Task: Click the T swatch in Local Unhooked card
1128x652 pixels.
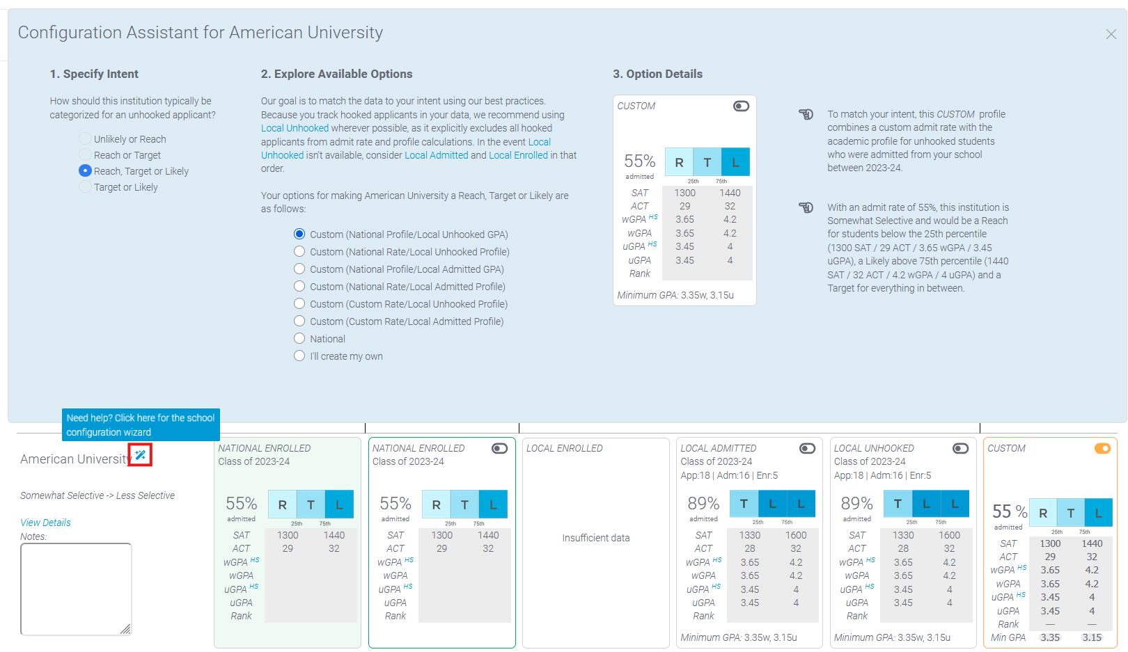Action: 898,504
